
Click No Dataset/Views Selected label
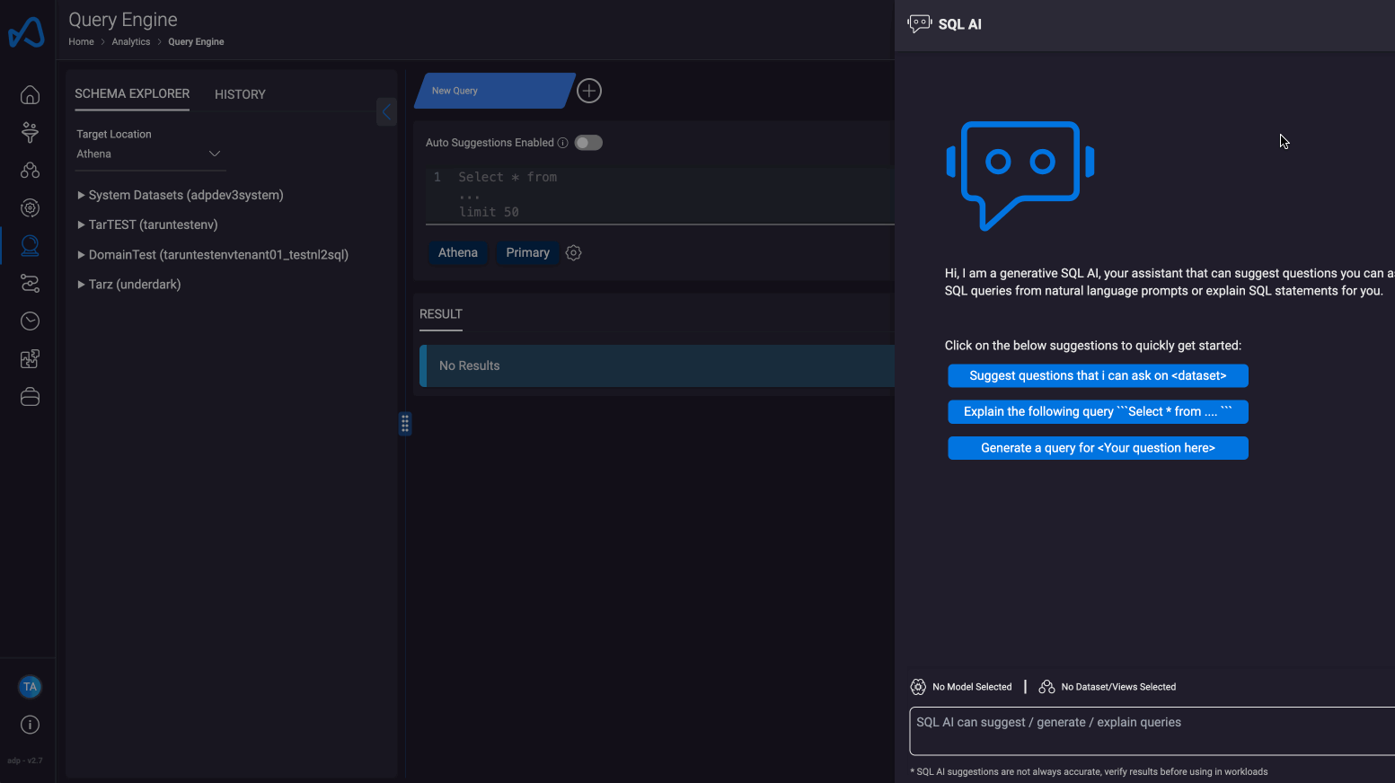[1118, 687]
